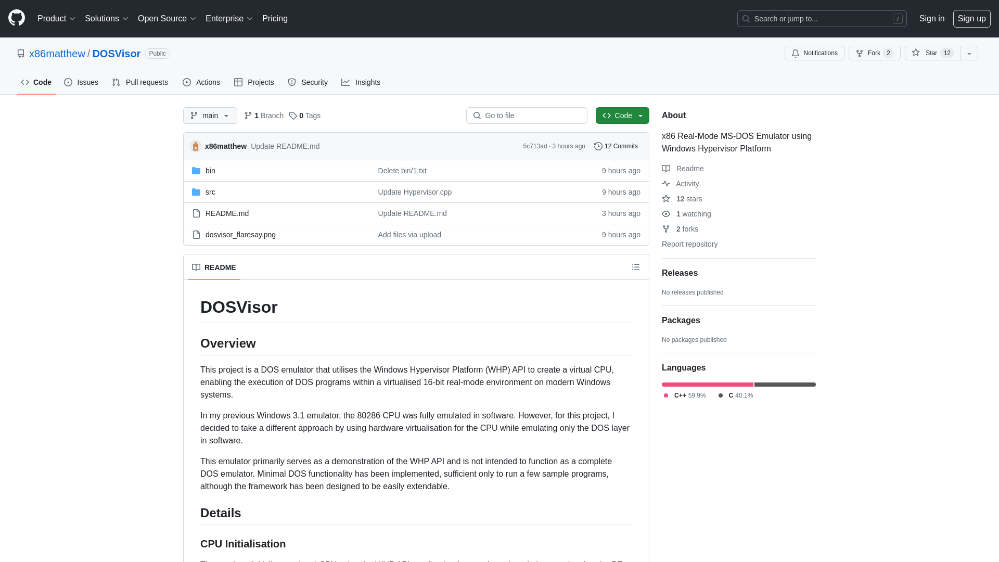Image resolution: width=999 pixels, height=562 pixels.
Task: Open commit Delete bin/1.txt
Action: [402, 171]
